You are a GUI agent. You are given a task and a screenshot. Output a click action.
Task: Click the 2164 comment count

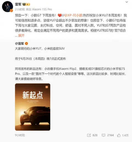(110, 135)
